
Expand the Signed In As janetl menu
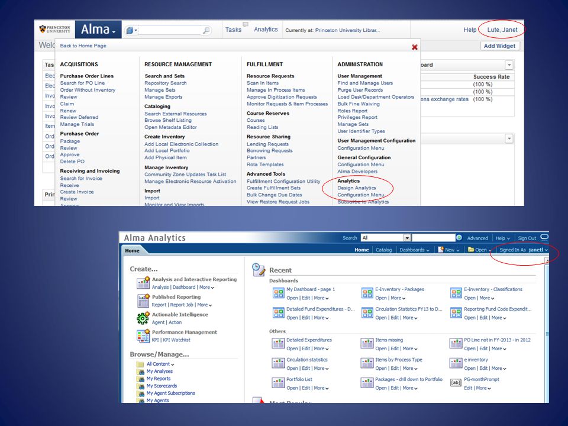point(524,250)
